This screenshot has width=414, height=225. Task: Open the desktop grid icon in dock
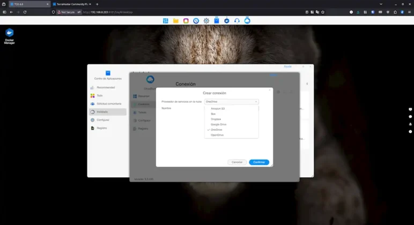click(165, 21)
